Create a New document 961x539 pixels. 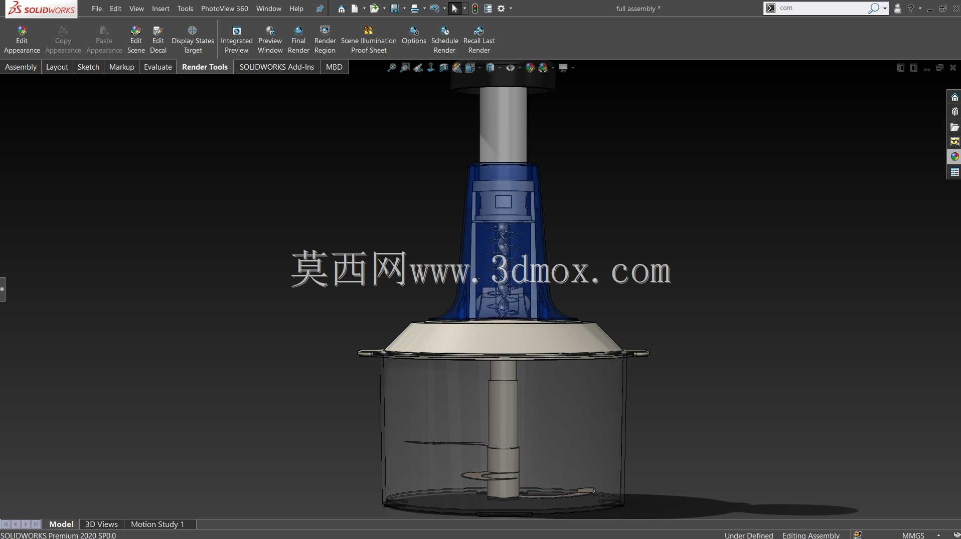355,9
